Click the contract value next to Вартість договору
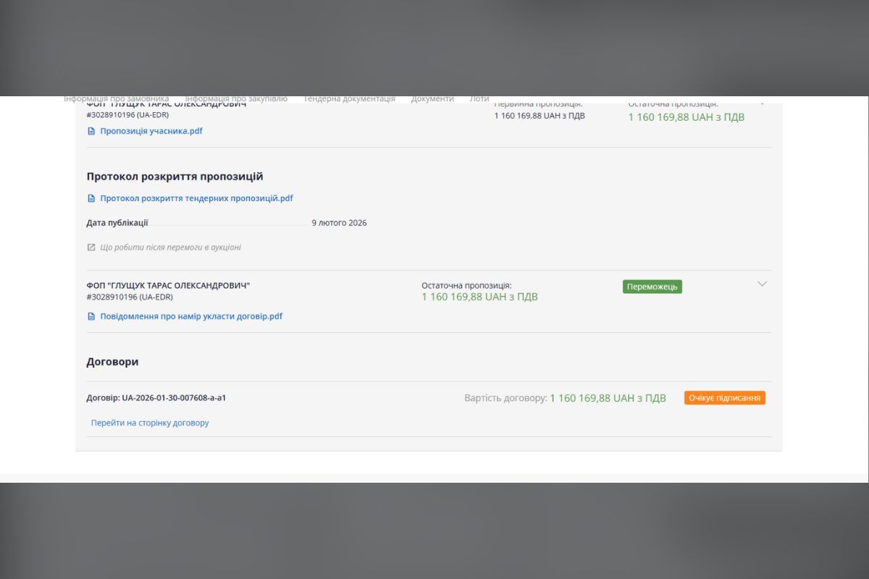 (608, 398)
